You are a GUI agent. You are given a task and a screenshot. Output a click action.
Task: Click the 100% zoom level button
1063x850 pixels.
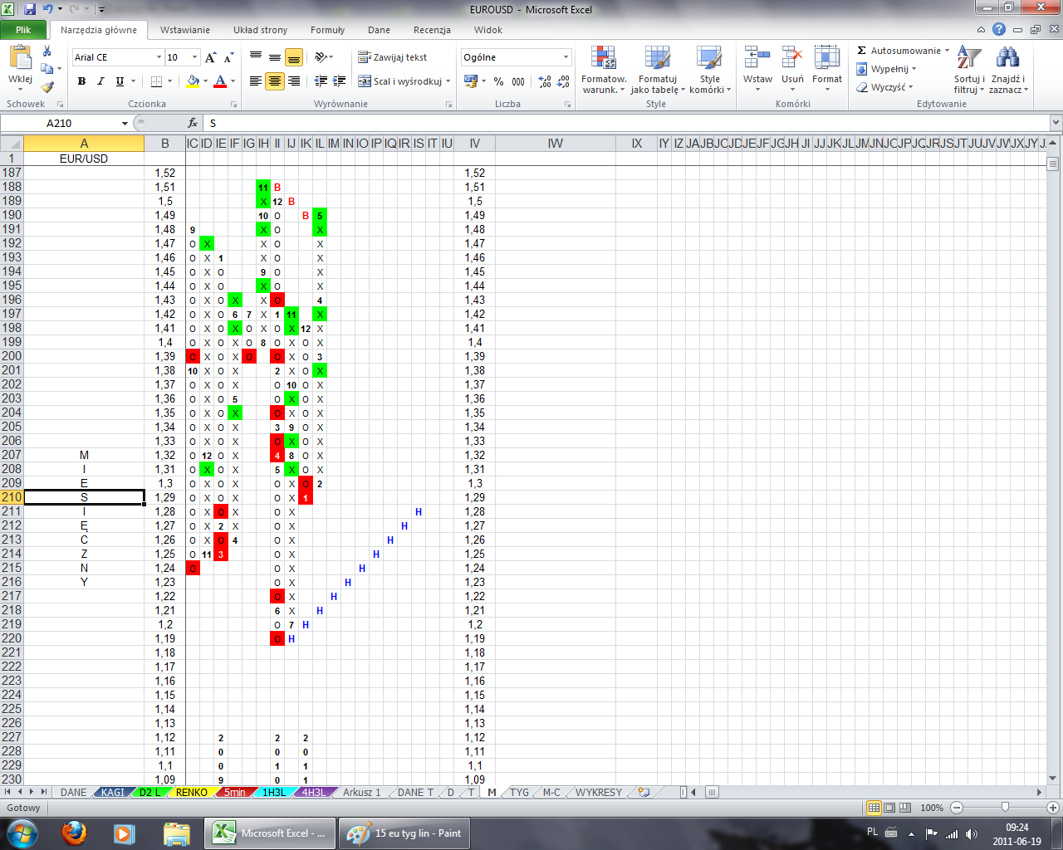pos(932,808)
